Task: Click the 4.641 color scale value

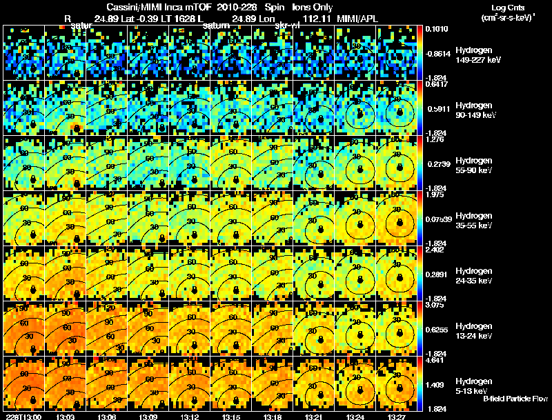Action: coord(435,360)
